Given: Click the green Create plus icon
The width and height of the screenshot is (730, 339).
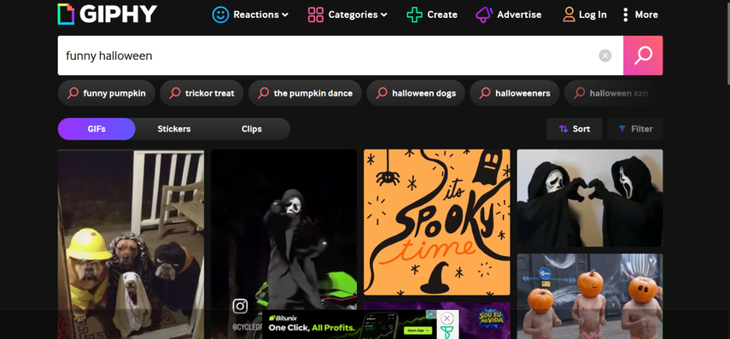Looking at the screenshot, I should (x=414, y=15).
